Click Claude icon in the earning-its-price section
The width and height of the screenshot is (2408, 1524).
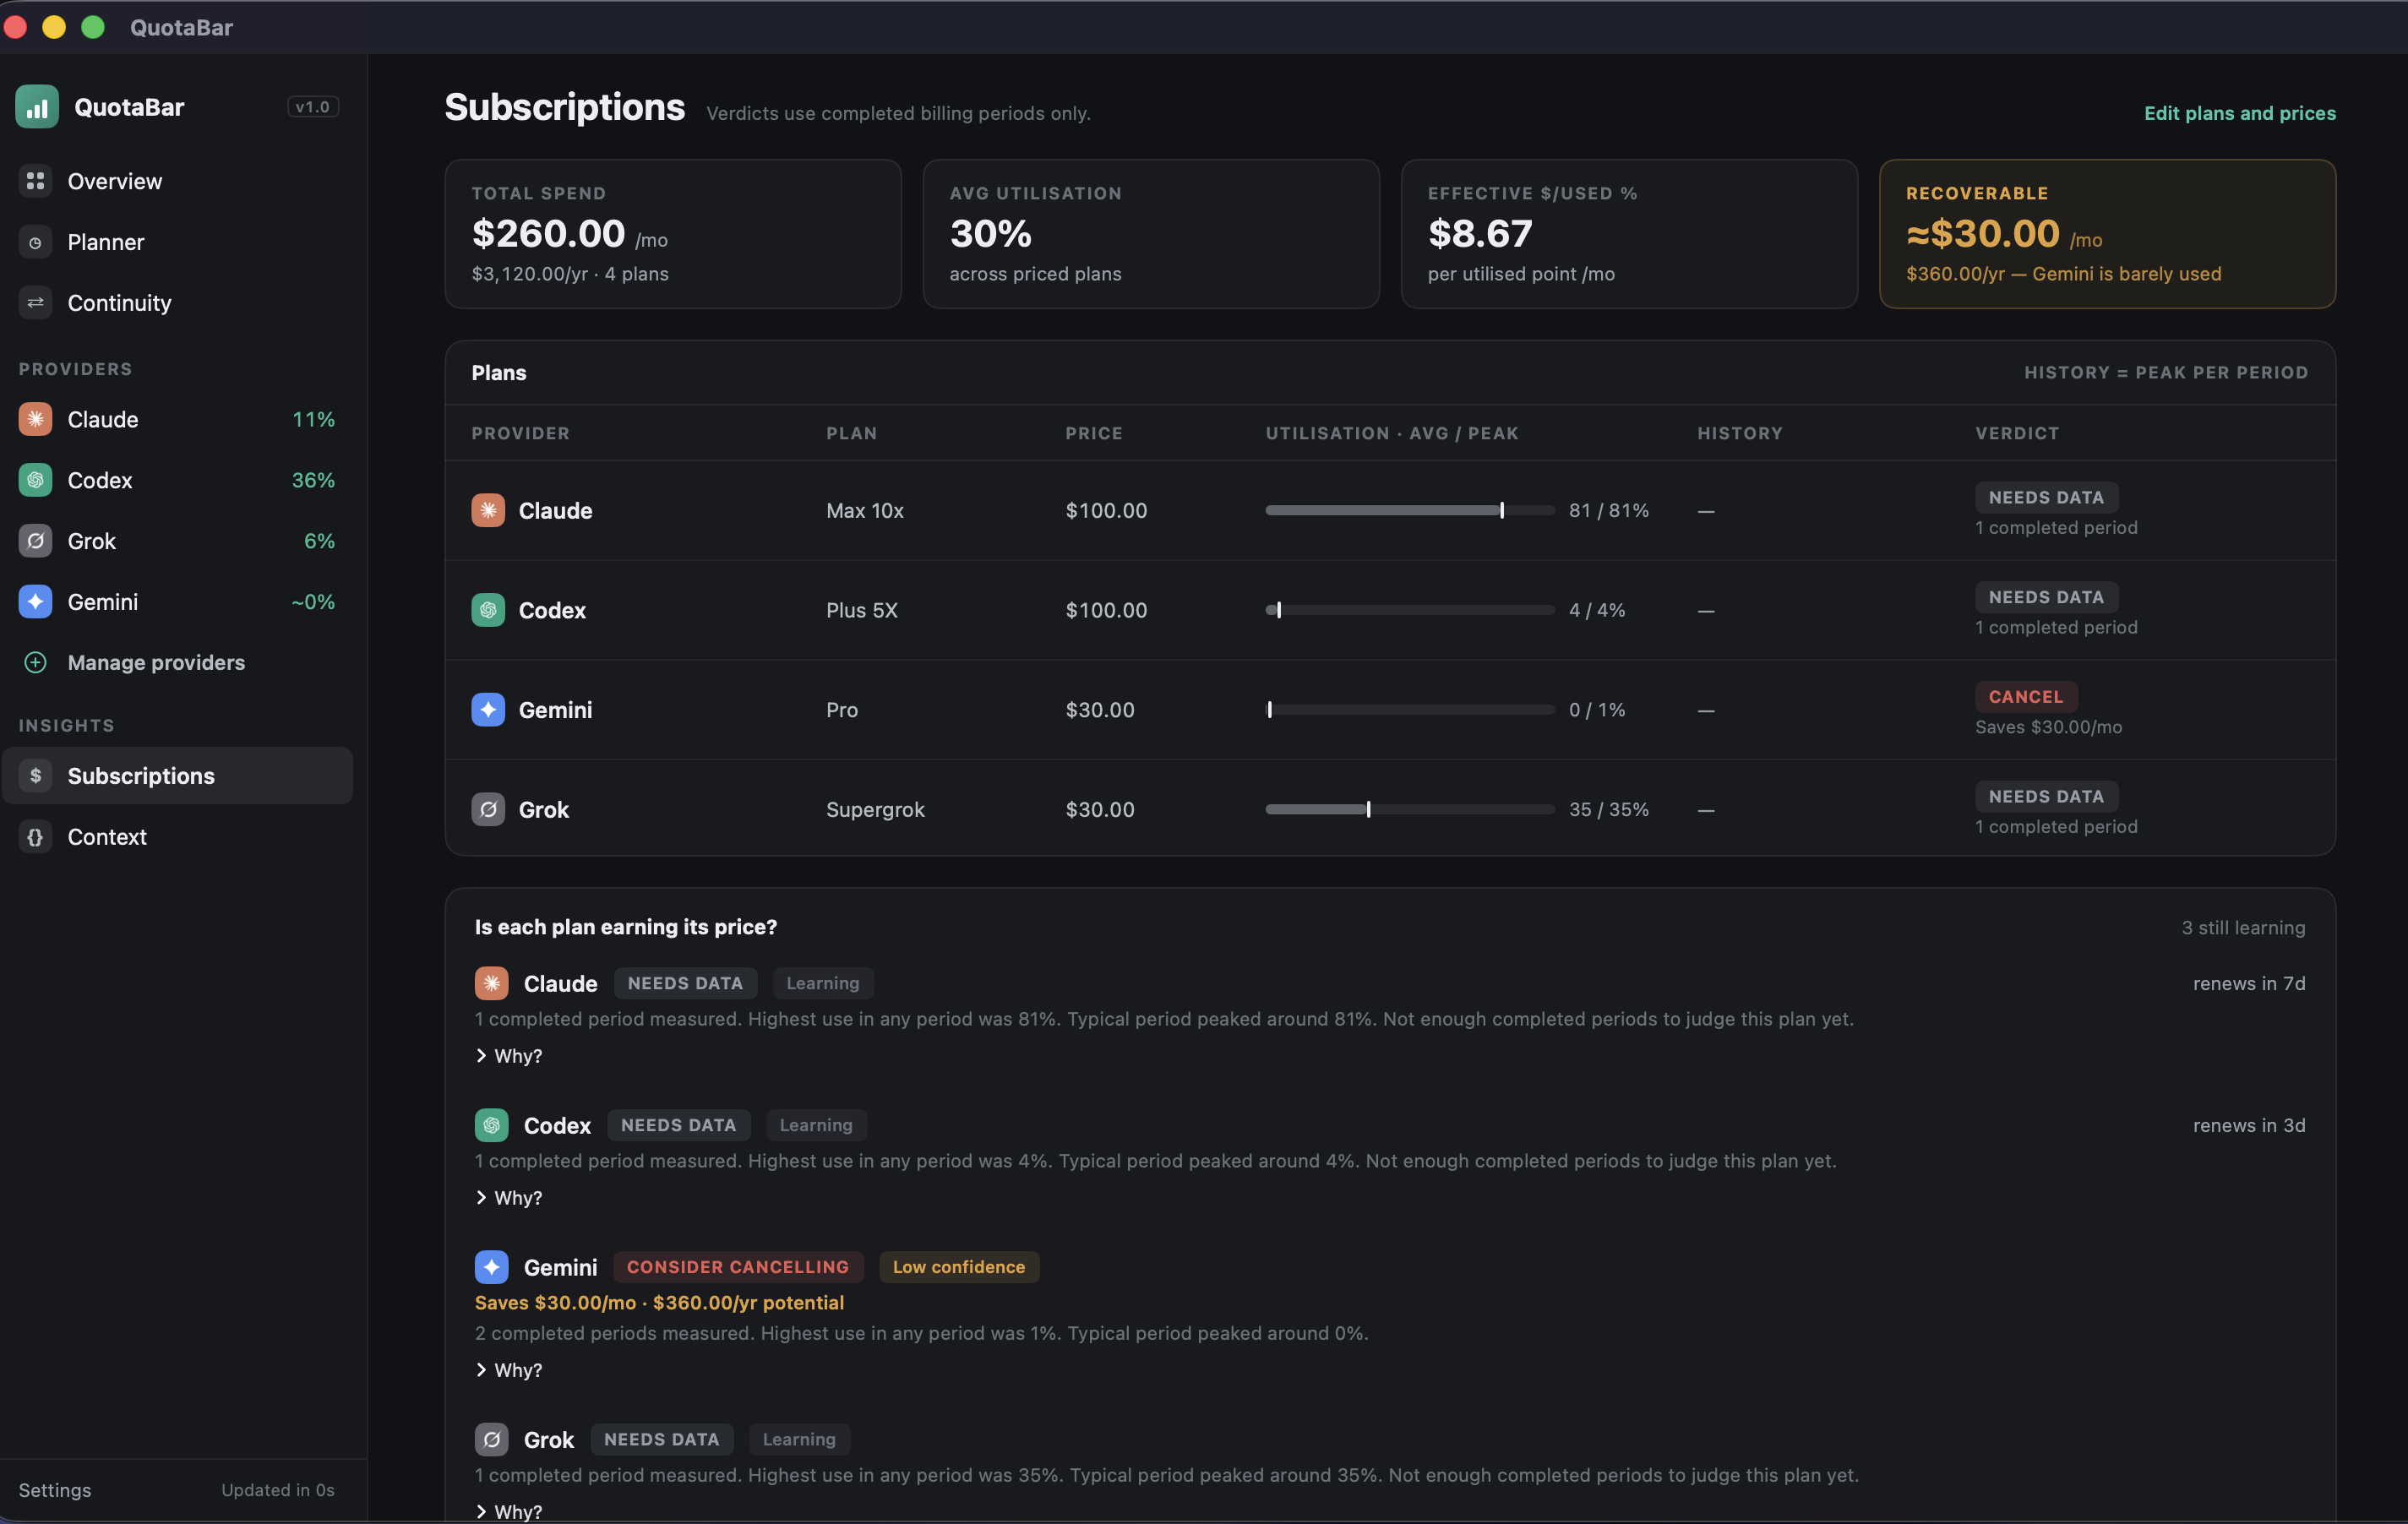[x=491, y=983]
